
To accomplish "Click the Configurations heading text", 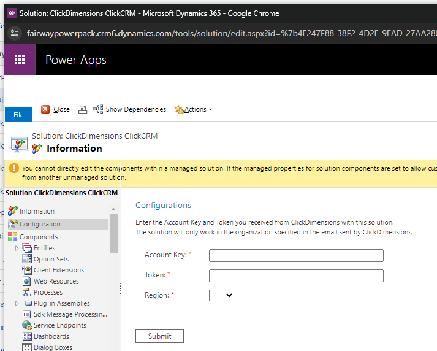I will pyautogui.click(x=163, y=205).
